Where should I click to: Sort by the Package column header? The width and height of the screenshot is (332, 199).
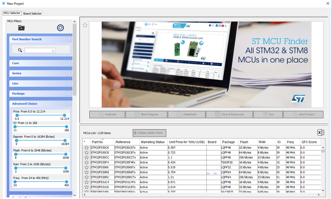click(230, 142)
